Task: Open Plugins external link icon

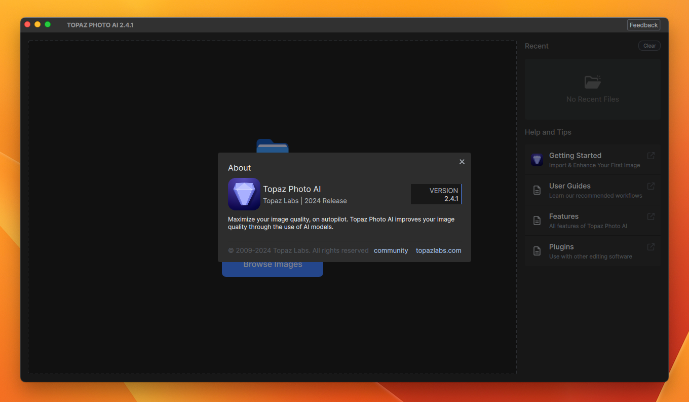Action: click(x=651, y=247)
